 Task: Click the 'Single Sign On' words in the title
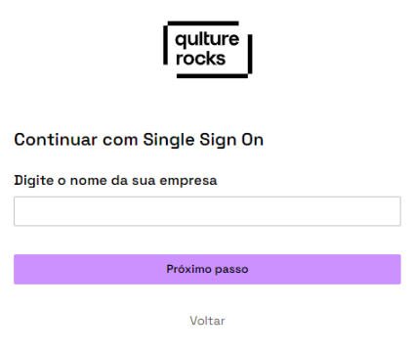click(x=203, y=140)
